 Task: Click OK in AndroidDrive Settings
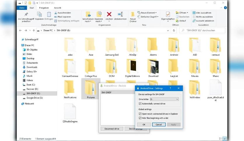coord(144,124)
